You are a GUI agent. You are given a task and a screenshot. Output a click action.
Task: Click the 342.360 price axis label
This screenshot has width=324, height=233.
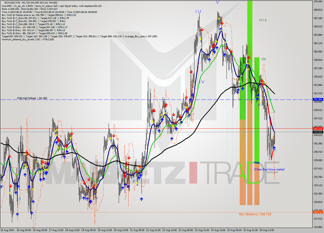point(318,144)
